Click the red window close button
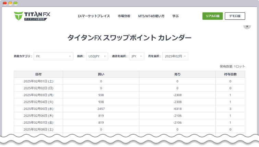259x147 pixels. coord(5,3)
